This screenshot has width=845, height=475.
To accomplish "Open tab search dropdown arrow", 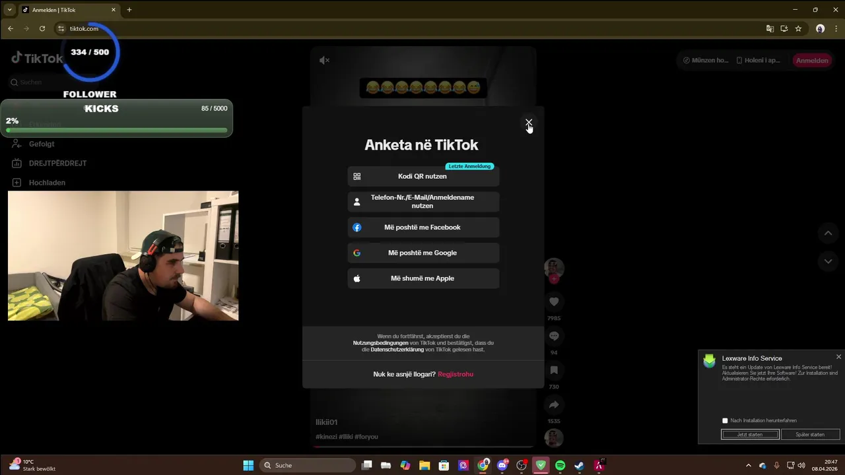I will [9, 10].
